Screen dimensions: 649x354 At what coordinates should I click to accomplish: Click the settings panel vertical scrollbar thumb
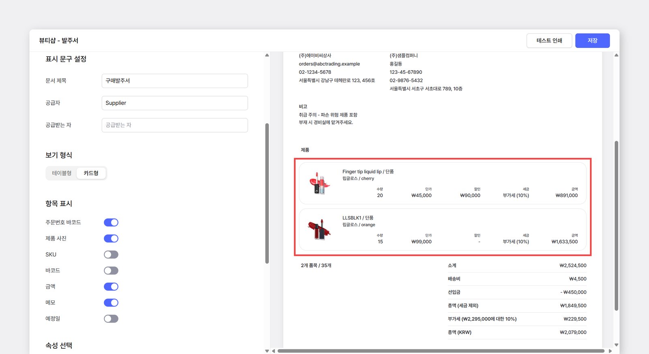click(267, 193)
